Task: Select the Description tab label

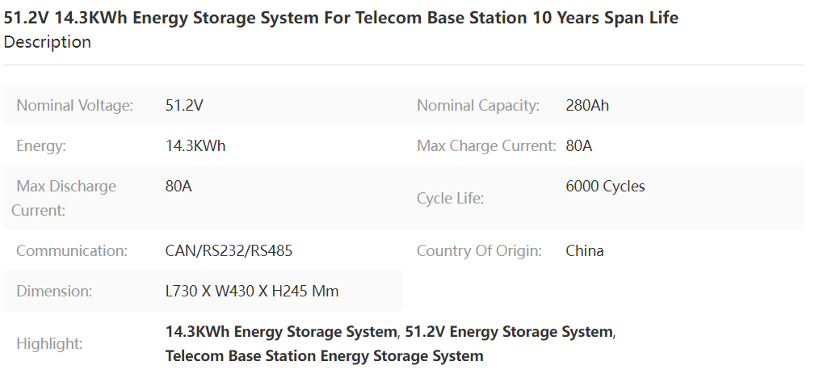Action: click(48, 41)
